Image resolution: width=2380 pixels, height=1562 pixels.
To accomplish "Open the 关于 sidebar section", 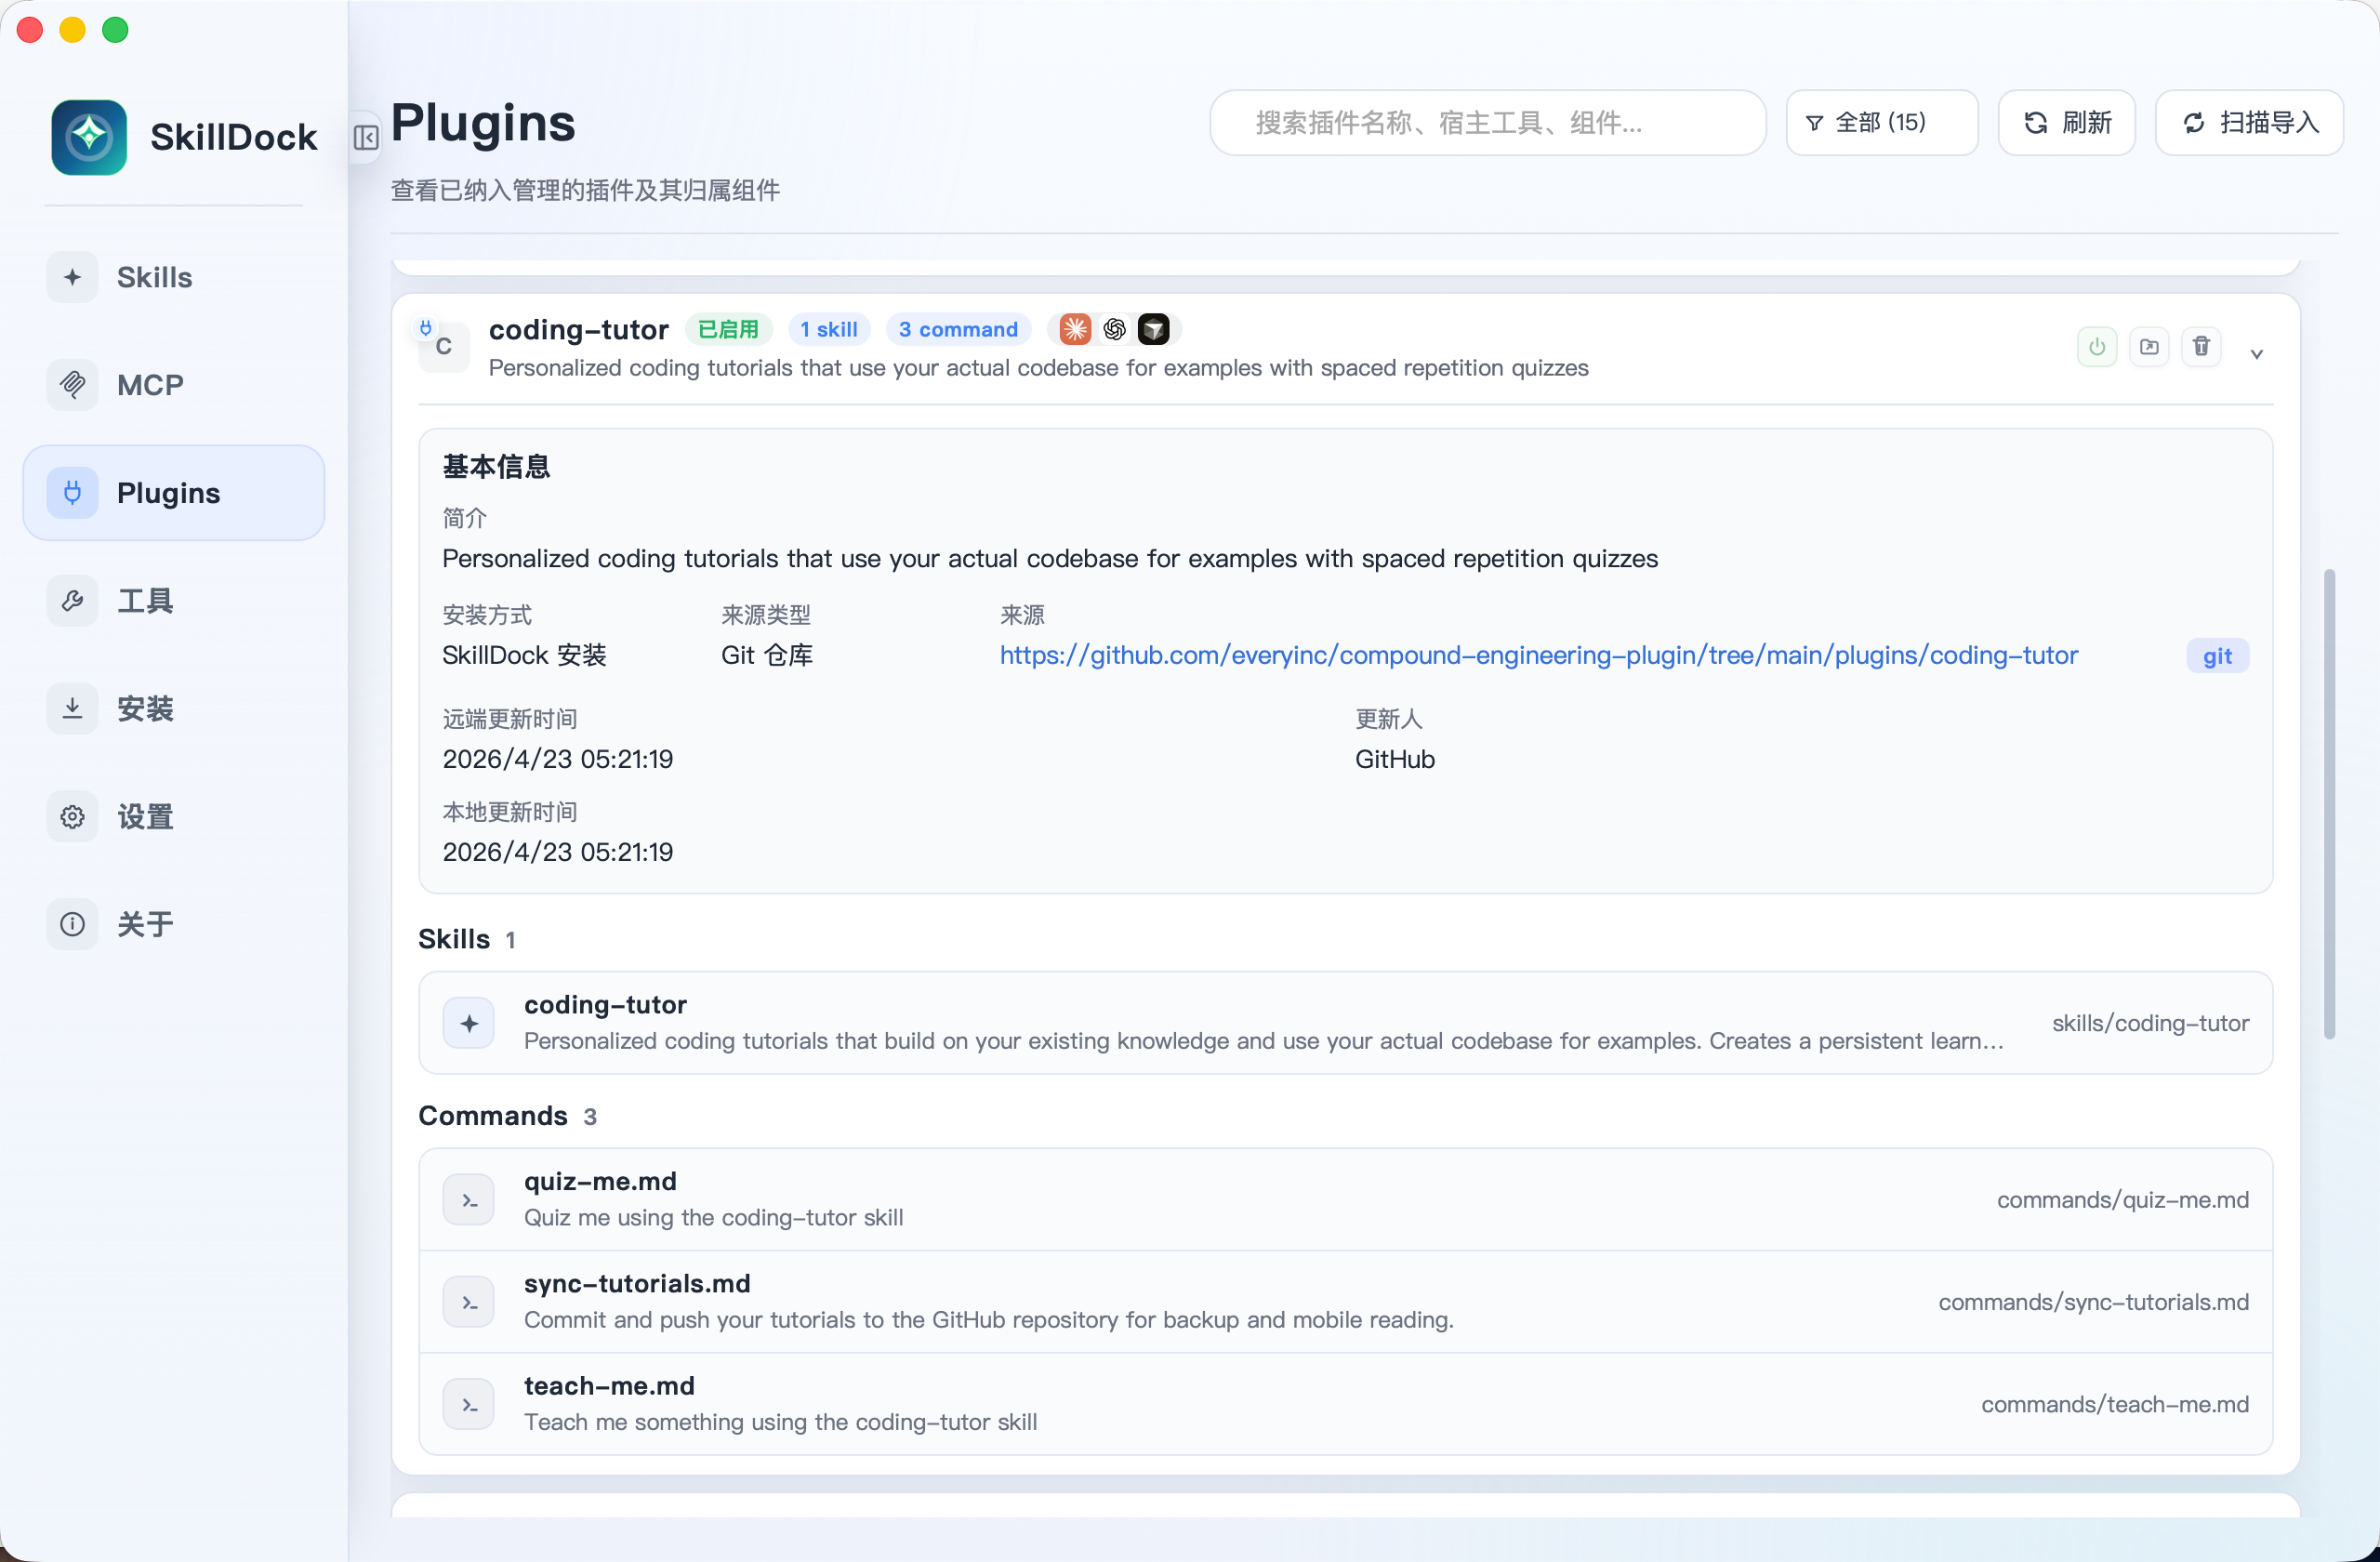I will [x=173, y=924].
